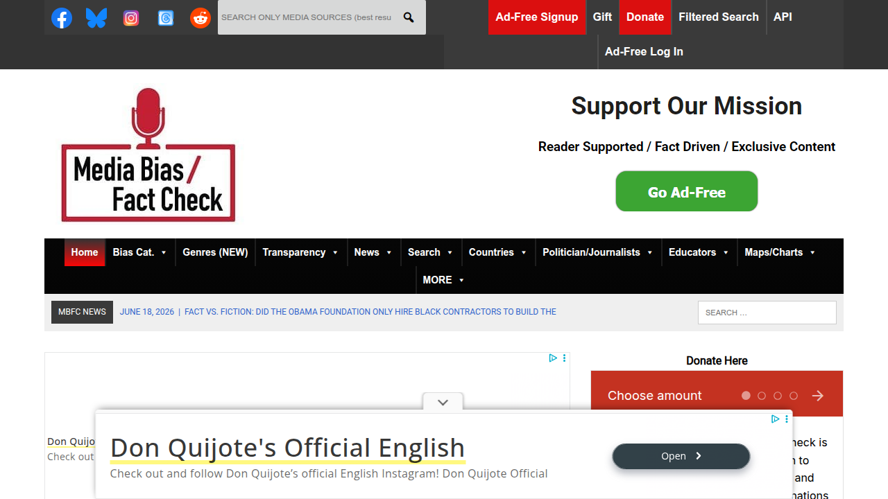The image size is (888, 499).
Task: Expand the News menu
Action: [x=373, y=252]
